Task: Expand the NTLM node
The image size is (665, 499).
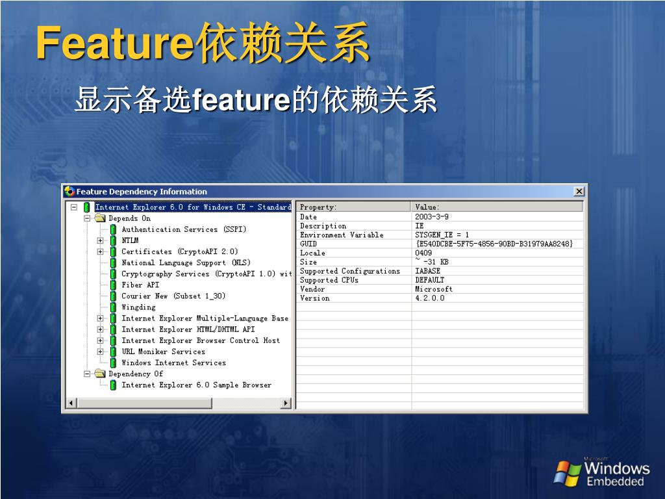Action: (x=100, y=240)
